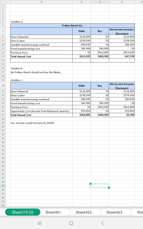Select the Total Annual Cost $413,035 cell

point(81,56)
